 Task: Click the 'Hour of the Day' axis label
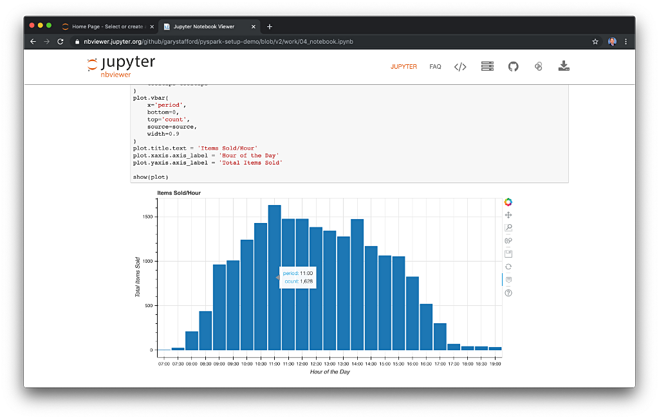(x=330, y=371)
